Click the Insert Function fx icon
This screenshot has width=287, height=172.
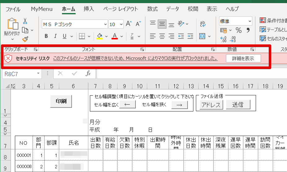[88, 74]
